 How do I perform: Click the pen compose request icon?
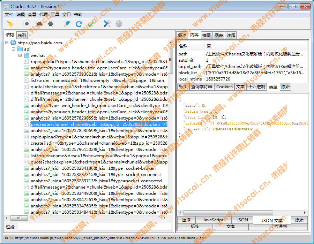(x=67, y=24)
